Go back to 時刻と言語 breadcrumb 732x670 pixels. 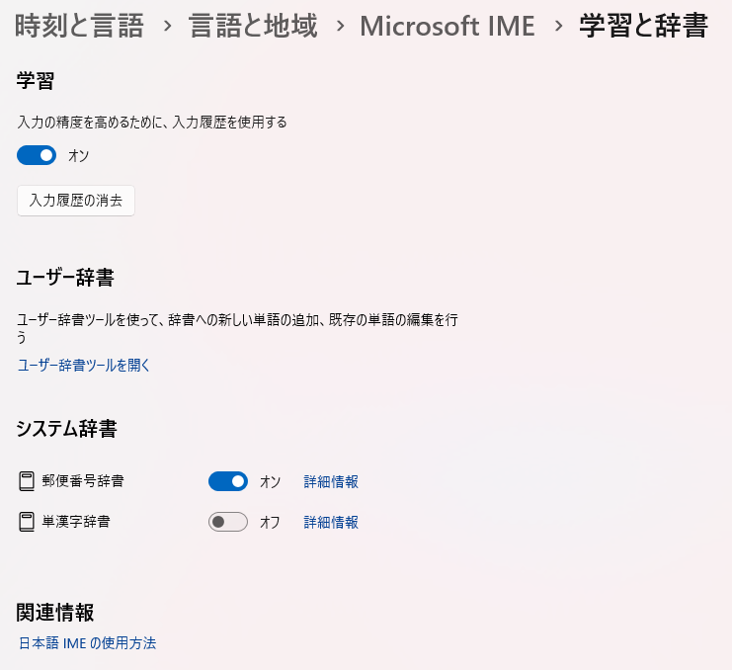(x=79, y=27)
